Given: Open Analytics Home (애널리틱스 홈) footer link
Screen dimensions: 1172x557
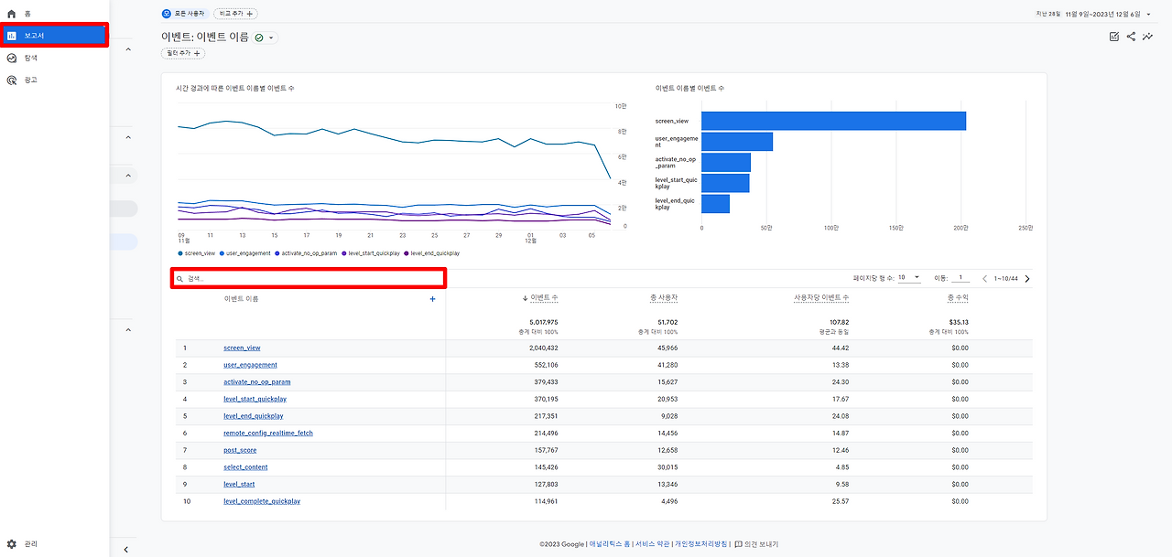Looking at the screenshot, I should click(610, 544).
